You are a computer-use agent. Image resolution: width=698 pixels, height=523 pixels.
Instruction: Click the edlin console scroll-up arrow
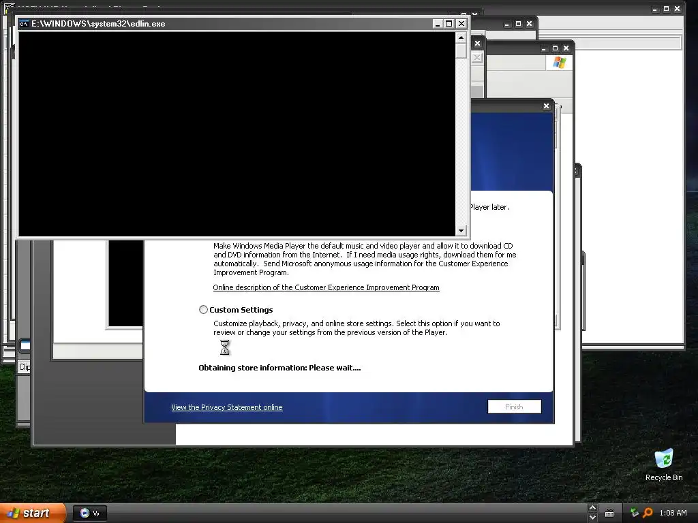[x=461, y=38]
